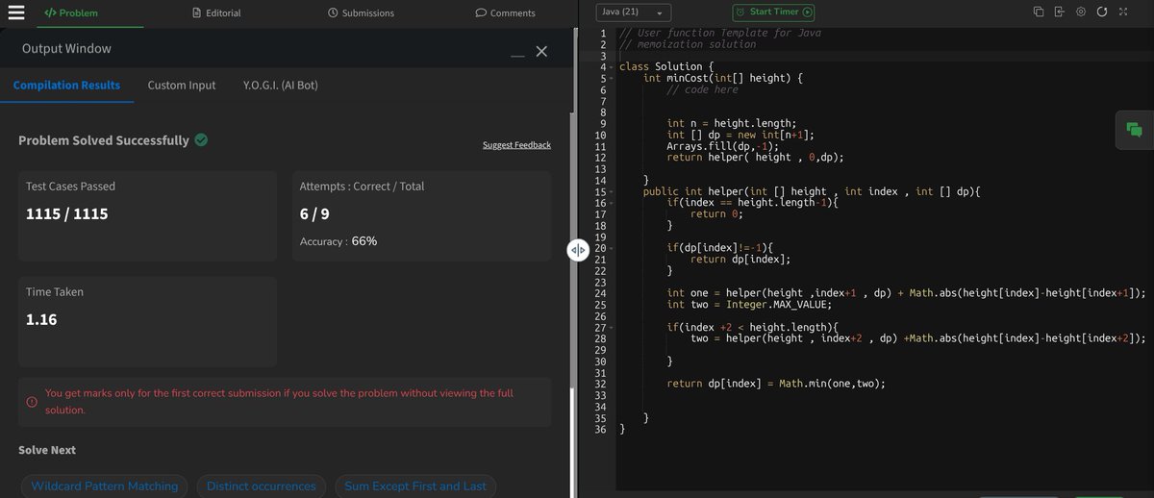Fold the if block at line 27

coord(613,328)
